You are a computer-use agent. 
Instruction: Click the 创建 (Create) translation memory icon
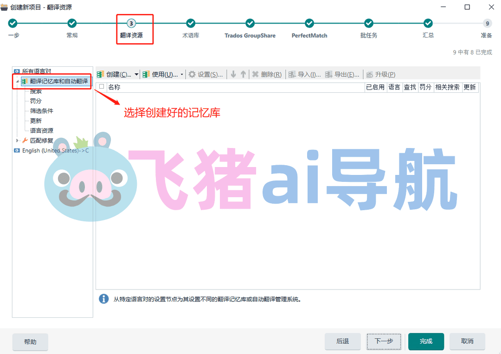point(101,74)
